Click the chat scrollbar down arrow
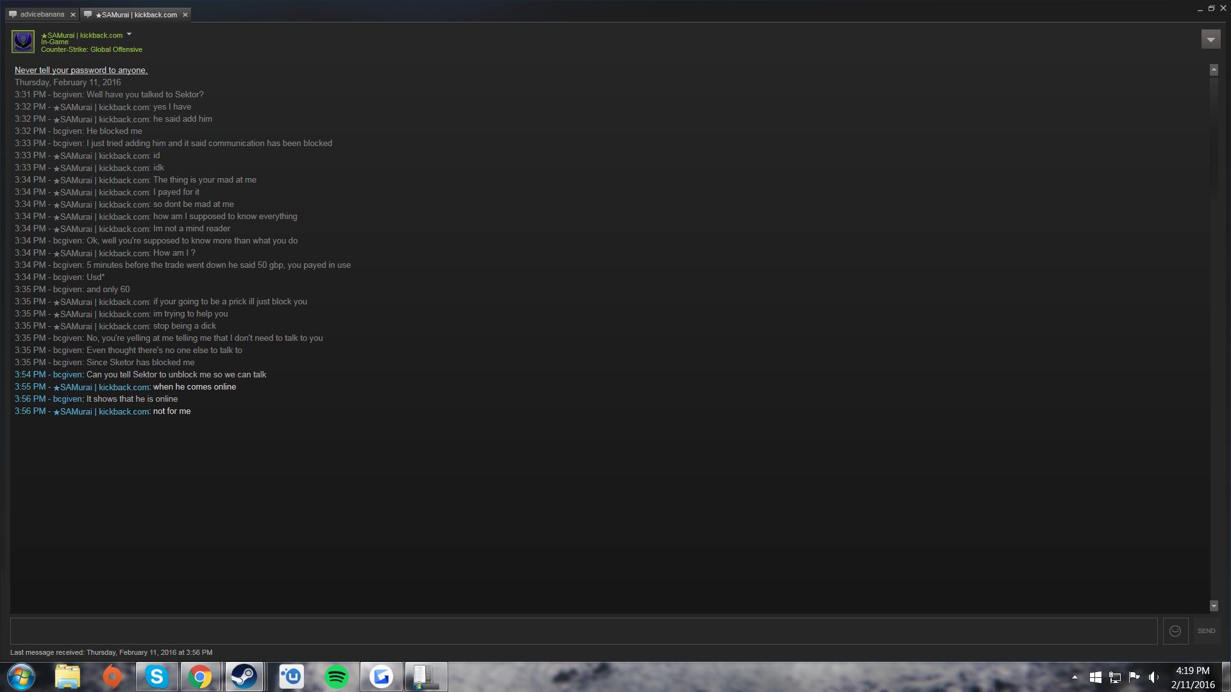1231x692 pixels. point(1214,606)
